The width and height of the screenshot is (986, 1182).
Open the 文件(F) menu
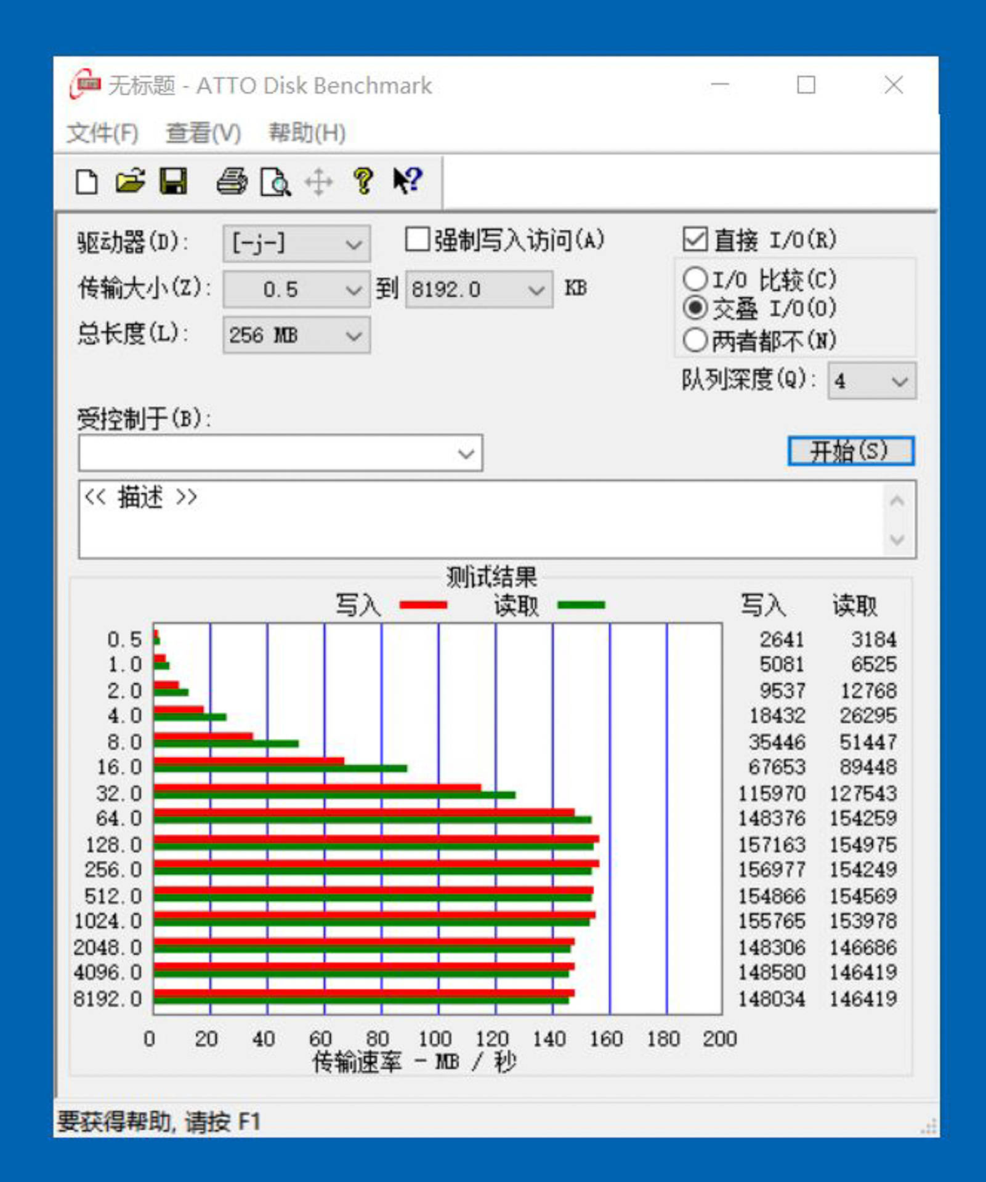pos(102,132)
